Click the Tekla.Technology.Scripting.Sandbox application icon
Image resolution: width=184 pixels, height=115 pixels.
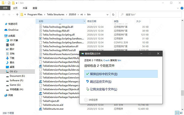(40, 39)
